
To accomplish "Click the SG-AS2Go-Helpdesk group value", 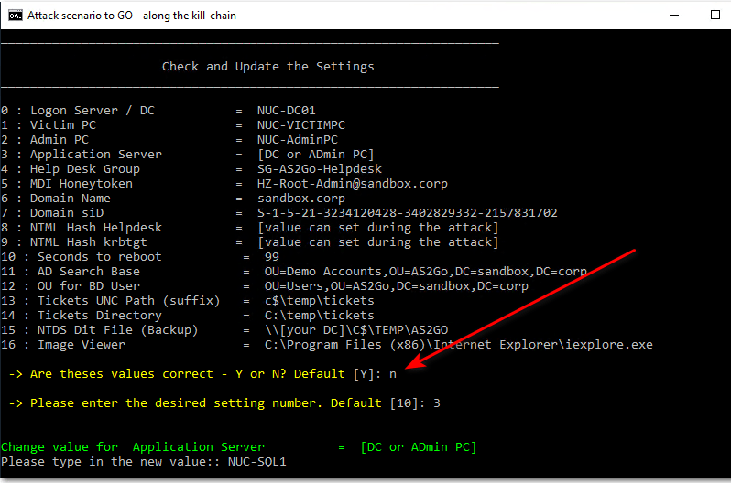I will (319, 169).
